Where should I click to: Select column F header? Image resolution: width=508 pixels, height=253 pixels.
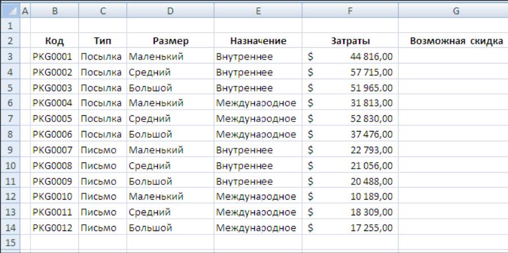pyautogui.click(x=350, y=11)
